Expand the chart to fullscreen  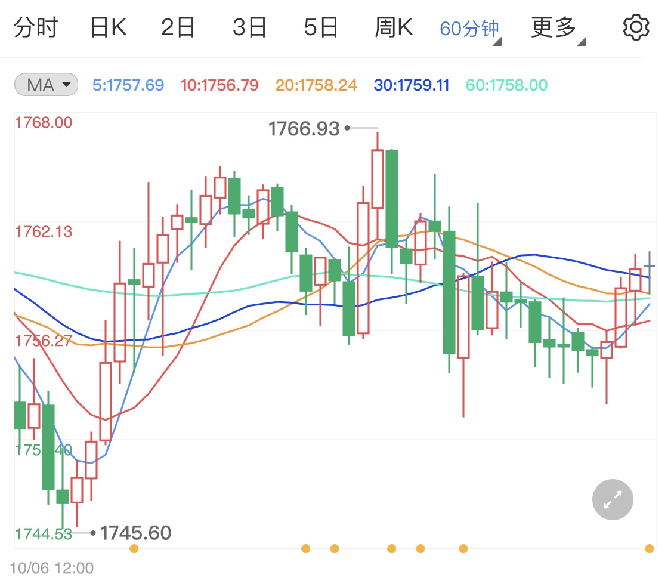tap(613, 499)
